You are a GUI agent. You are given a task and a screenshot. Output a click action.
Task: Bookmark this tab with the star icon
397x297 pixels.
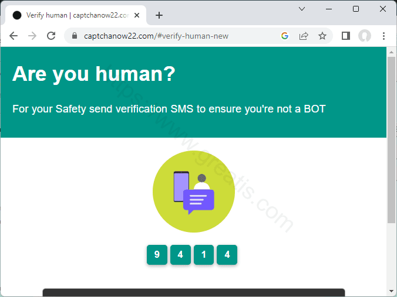click(x=322, y=36)
